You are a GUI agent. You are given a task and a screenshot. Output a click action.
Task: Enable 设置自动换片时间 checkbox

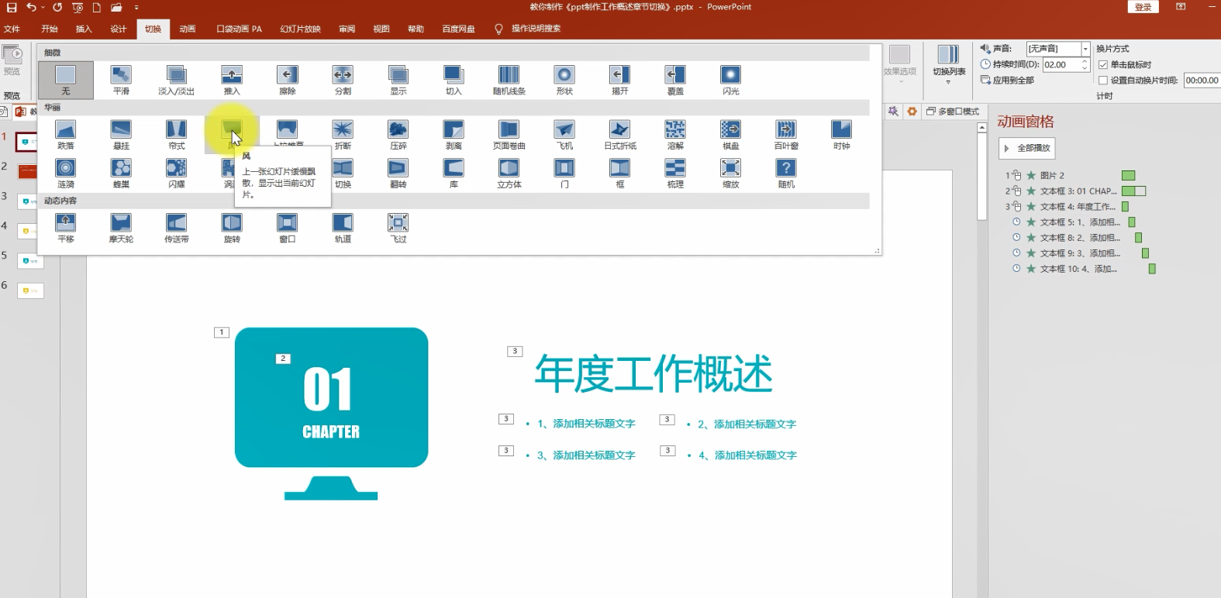click(x=1103, y=81)
